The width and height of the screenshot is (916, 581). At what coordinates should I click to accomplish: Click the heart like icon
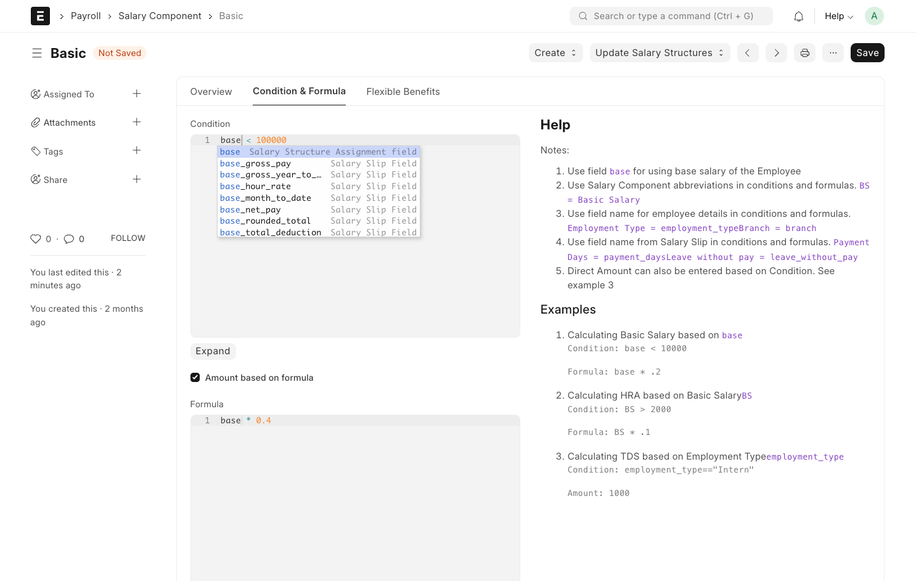click(x=36, y=239)
